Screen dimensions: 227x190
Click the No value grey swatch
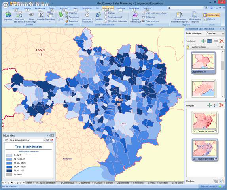9,175
